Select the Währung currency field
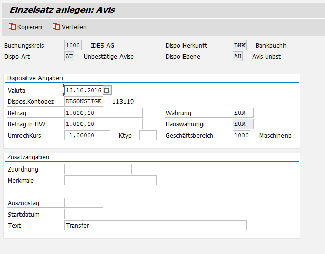The image size is (325, 254). [x=242, y=113]
